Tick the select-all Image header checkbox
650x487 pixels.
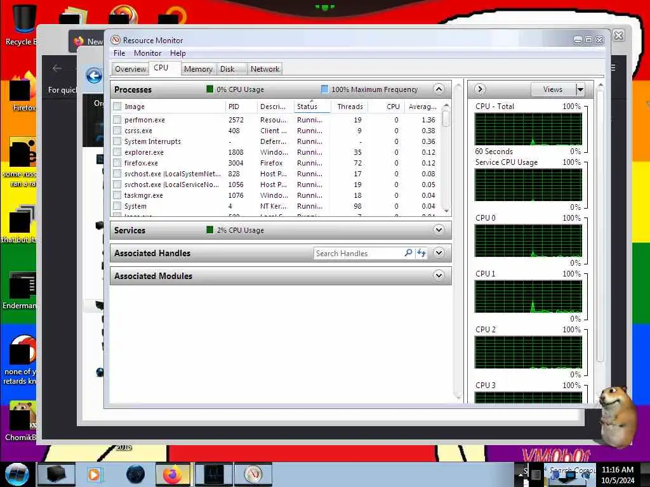tap(117, 107)
